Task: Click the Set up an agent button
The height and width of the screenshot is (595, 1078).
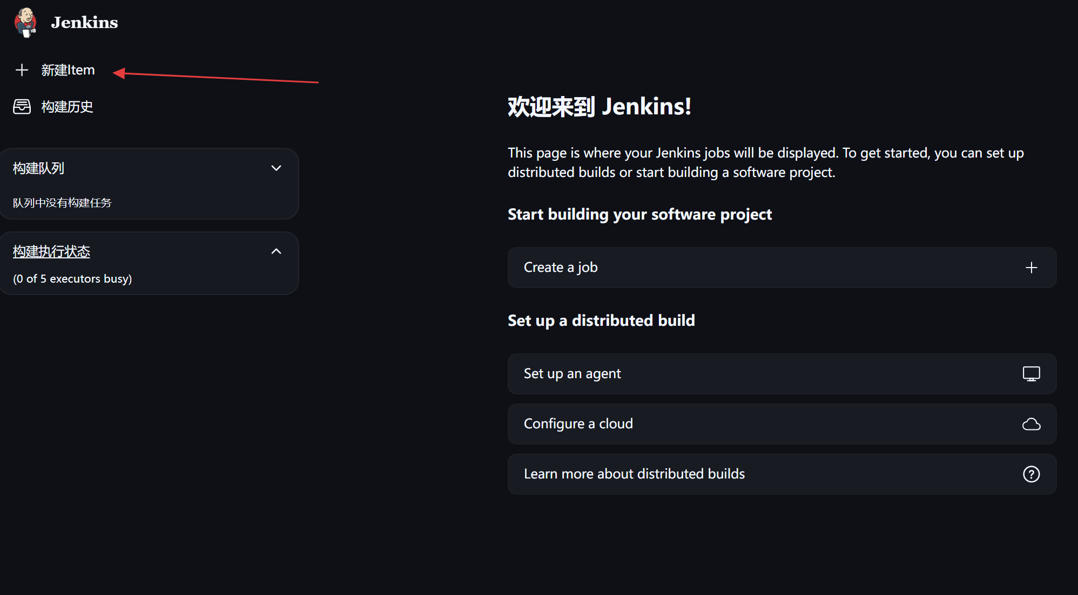Action: click(x=572, y=374)
